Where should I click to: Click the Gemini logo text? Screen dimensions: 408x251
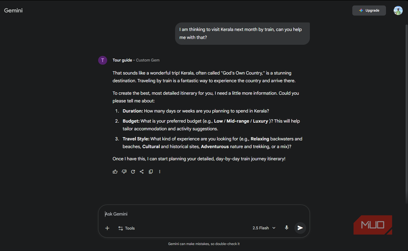point(13,10)
